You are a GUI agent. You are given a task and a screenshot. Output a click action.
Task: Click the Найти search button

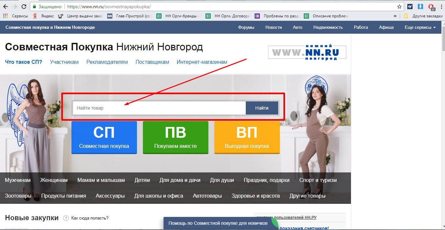(262, 108)
